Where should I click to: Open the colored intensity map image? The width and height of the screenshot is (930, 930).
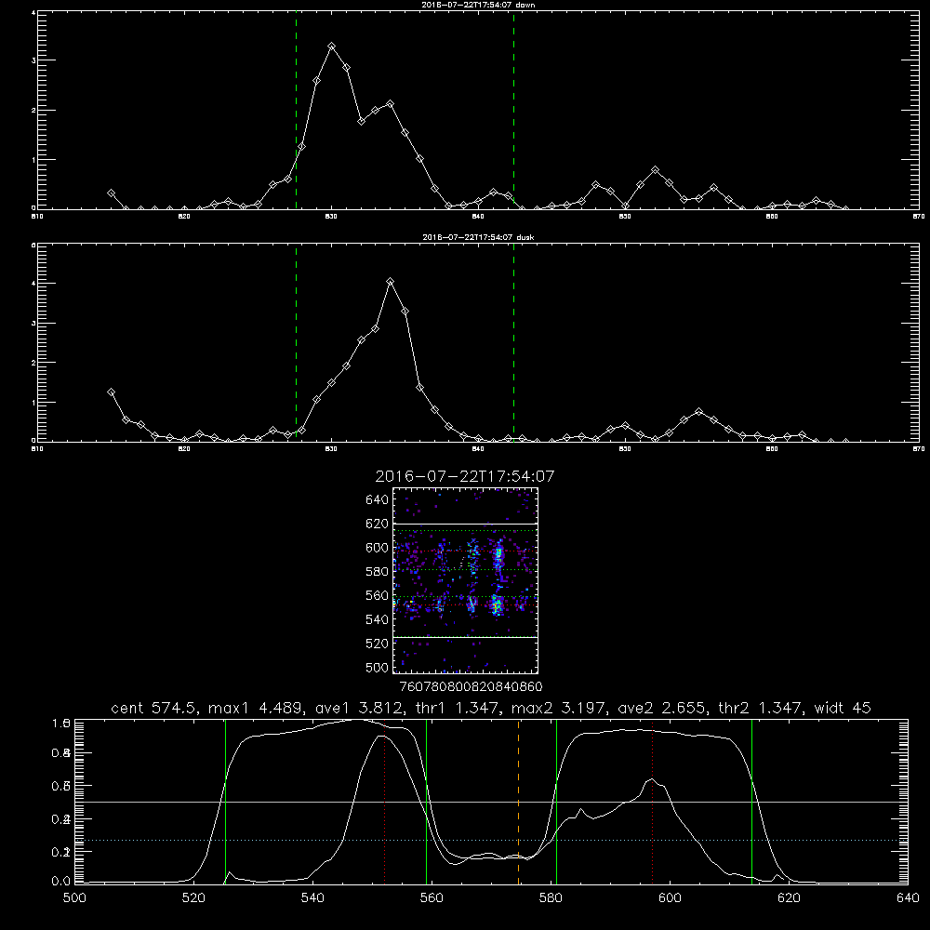(465, 580)
